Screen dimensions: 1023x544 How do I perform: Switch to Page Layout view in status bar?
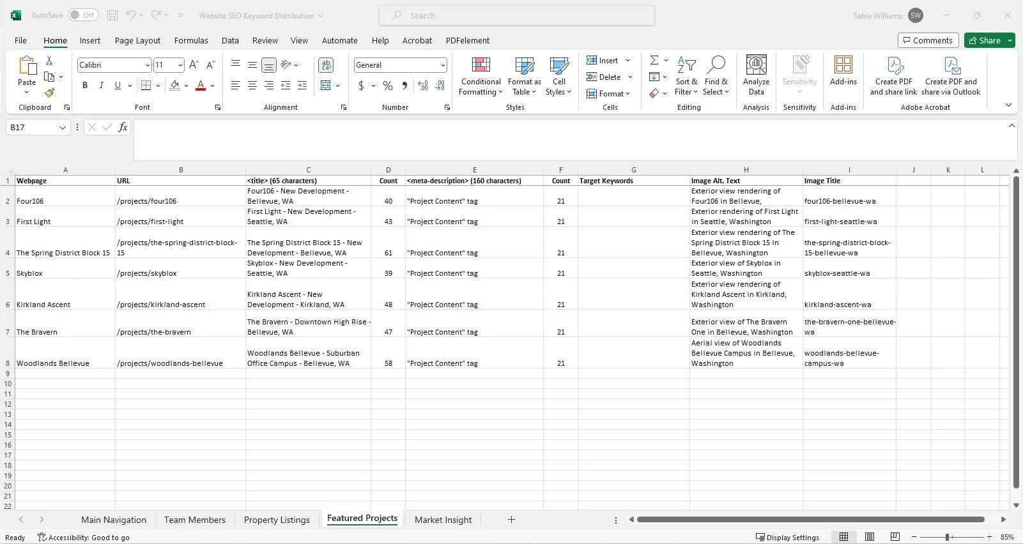(870, 537)
